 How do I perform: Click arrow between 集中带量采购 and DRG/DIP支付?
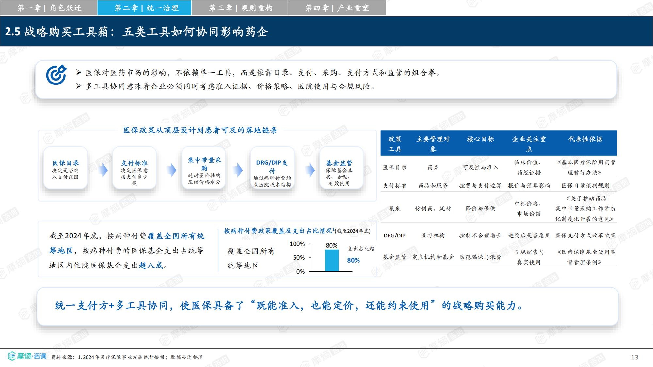(x=238, y=170)
